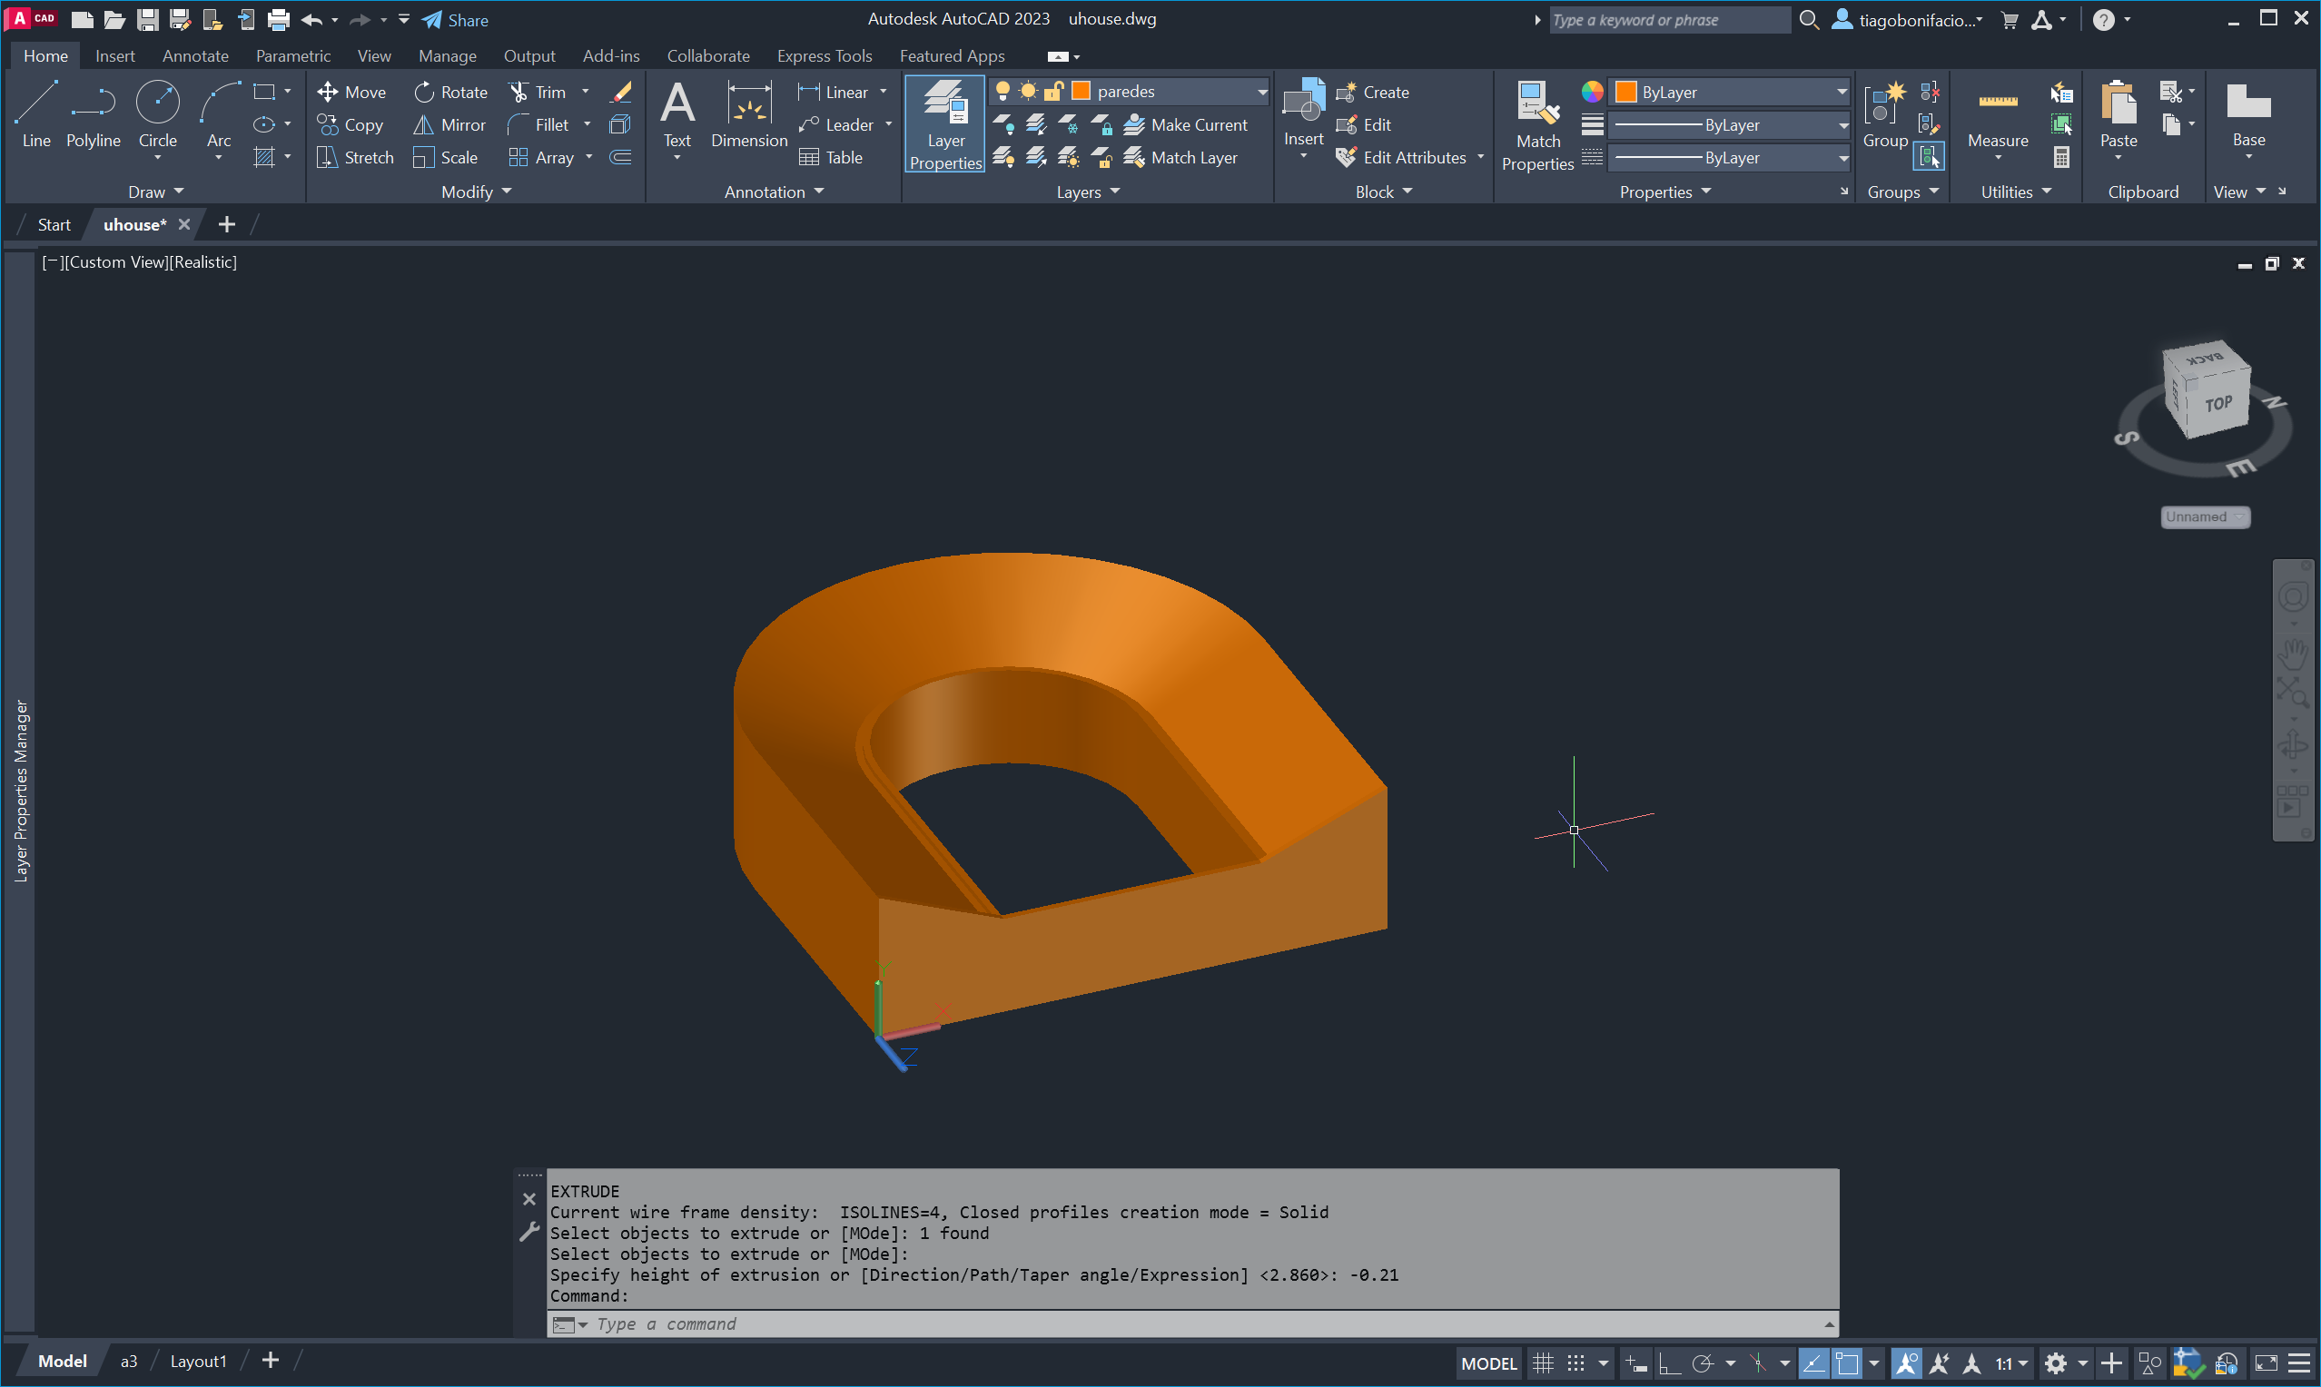Switch to the Annotate ribbon tab
The height and width of the screenshot is (1387, 2321).
click(x=195, y=56)
